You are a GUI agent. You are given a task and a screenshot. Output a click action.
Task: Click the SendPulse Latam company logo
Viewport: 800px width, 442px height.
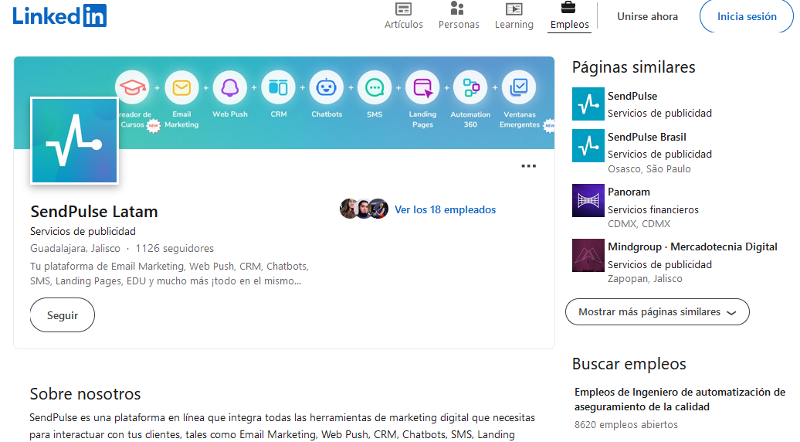pos(74,141)
